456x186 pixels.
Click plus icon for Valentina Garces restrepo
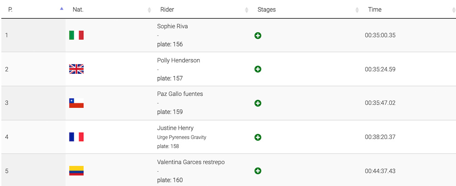click(x=258, y=171)
